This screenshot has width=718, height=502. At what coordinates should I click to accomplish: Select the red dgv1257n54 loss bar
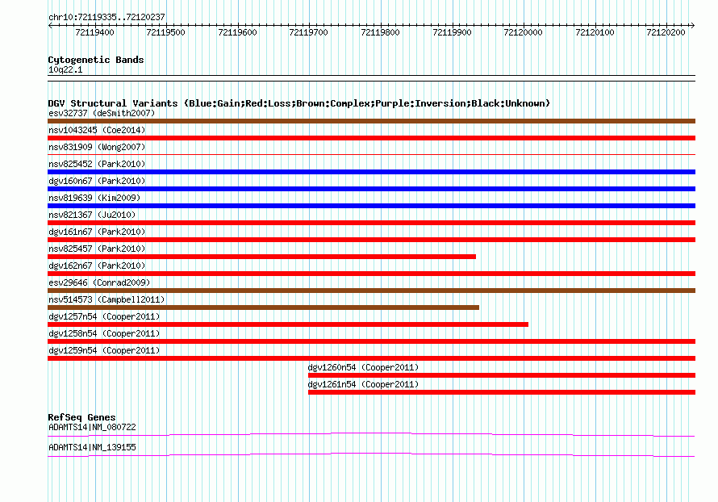288,324
